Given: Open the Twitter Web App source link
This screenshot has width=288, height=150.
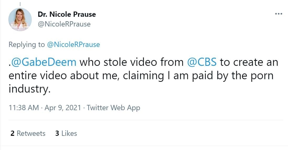Looking at the screenshot, I should click(113, 108).
